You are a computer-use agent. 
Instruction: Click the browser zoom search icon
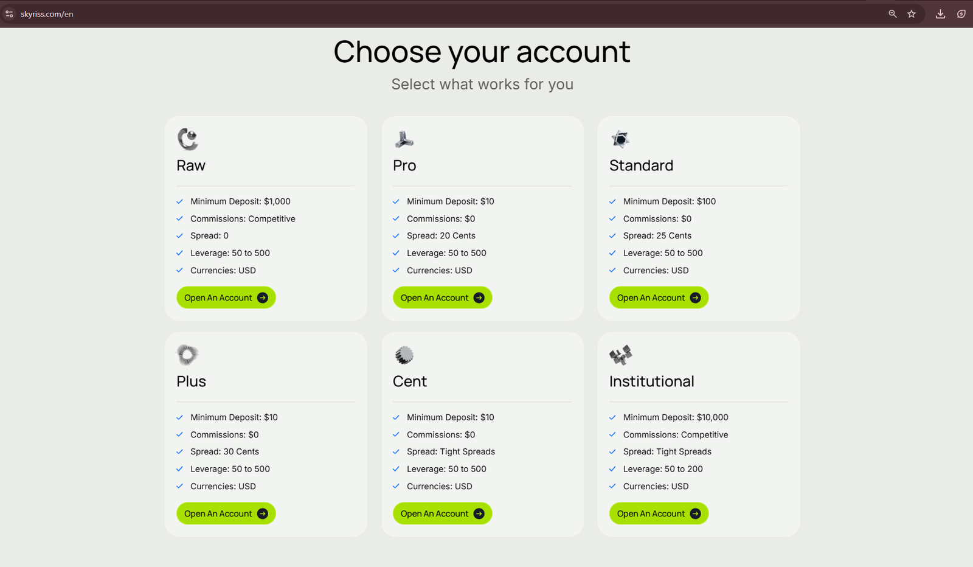[892, 13]
